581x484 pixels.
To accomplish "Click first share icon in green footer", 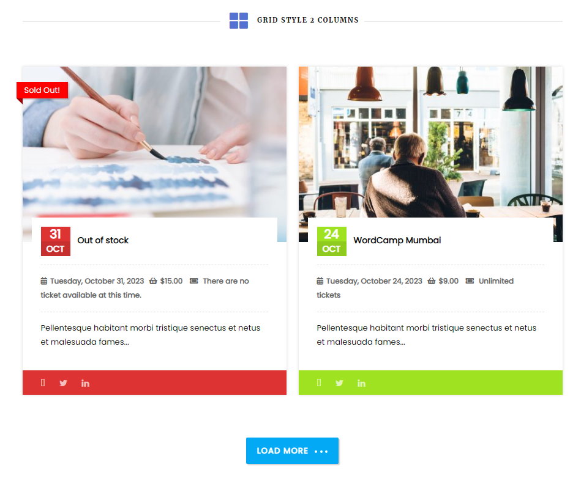I will coord(318,383).
